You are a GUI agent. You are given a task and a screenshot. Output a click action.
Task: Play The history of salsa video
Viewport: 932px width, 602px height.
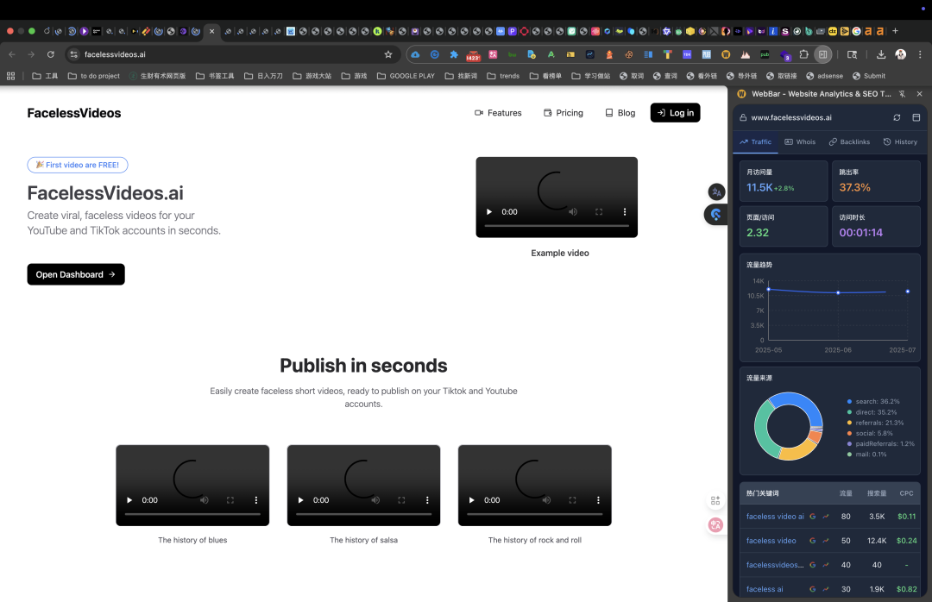click(300, 500)
